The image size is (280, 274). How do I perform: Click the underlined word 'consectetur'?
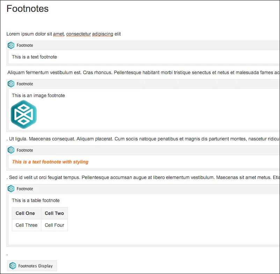coord(79,34)
